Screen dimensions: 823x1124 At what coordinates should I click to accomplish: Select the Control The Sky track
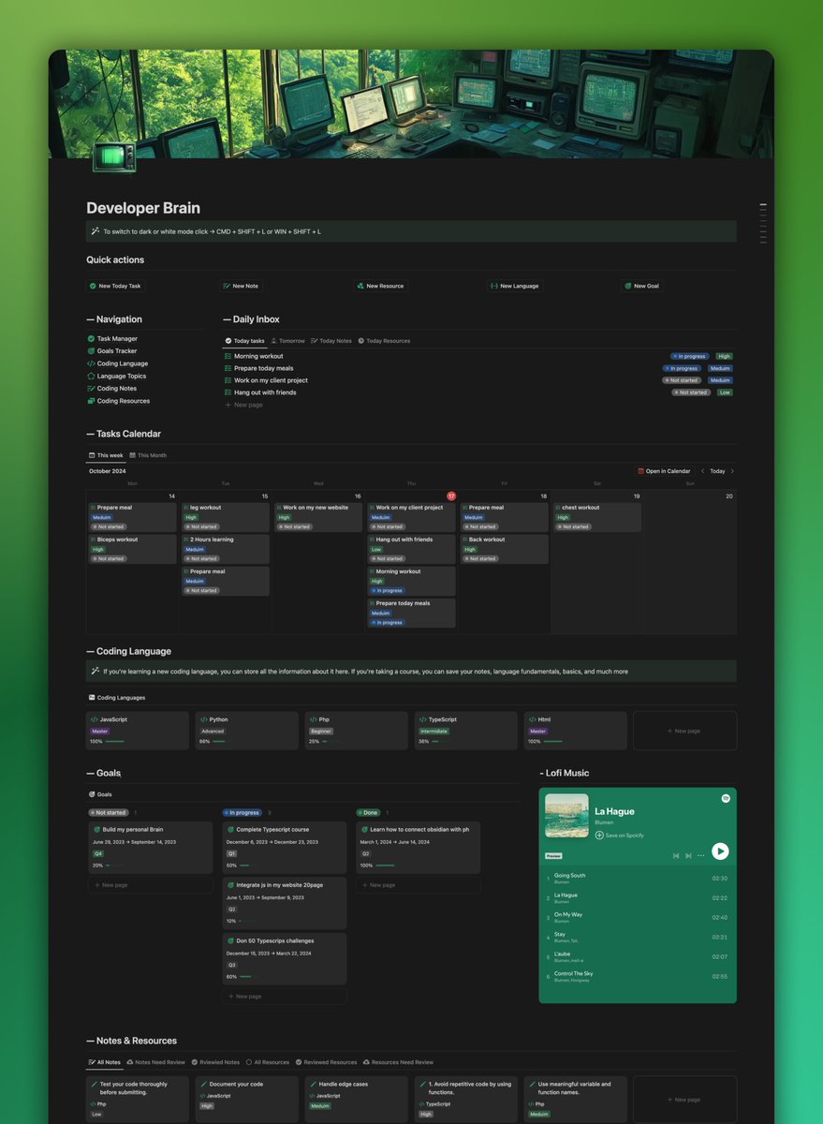tap(636, 976)
